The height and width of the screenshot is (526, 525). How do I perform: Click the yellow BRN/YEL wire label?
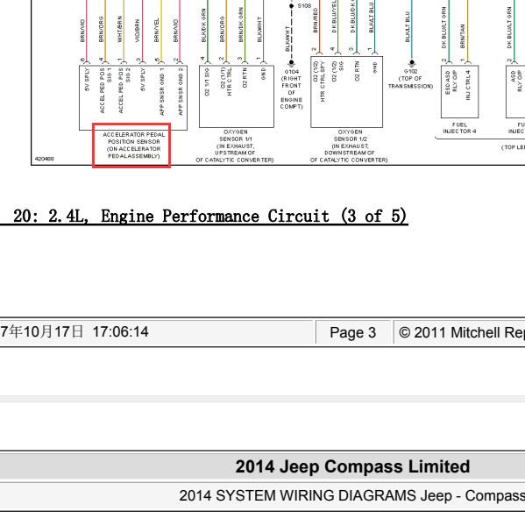click(x=157, y=30)
